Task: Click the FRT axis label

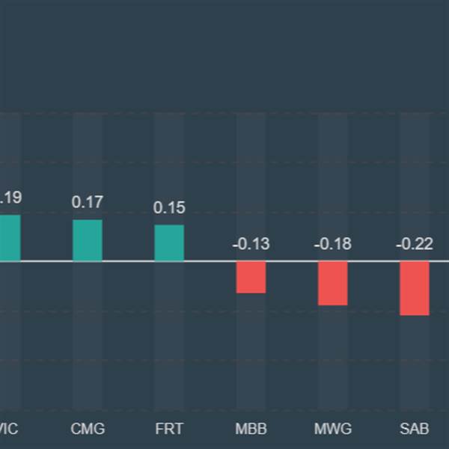Action: point(169,429)
